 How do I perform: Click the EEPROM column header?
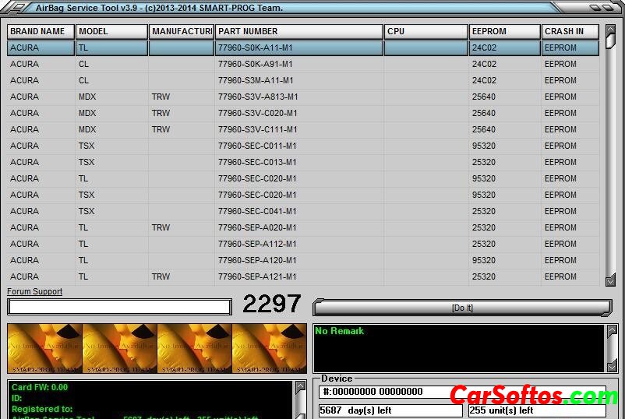pos(504,32)
